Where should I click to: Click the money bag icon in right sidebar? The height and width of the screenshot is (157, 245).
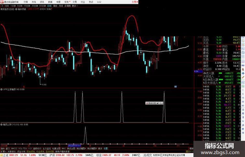(x=243, y=69)
